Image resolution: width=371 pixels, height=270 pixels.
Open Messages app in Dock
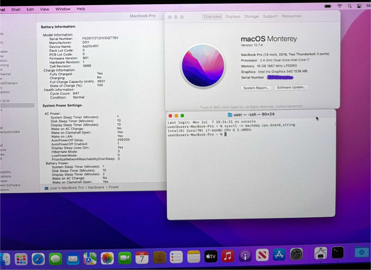(55, 259)
